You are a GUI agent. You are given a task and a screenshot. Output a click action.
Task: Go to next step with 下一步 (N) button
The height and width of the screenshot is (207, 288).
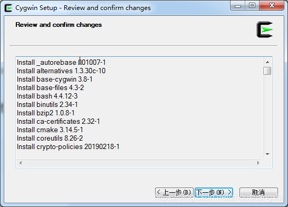(214, 192)
